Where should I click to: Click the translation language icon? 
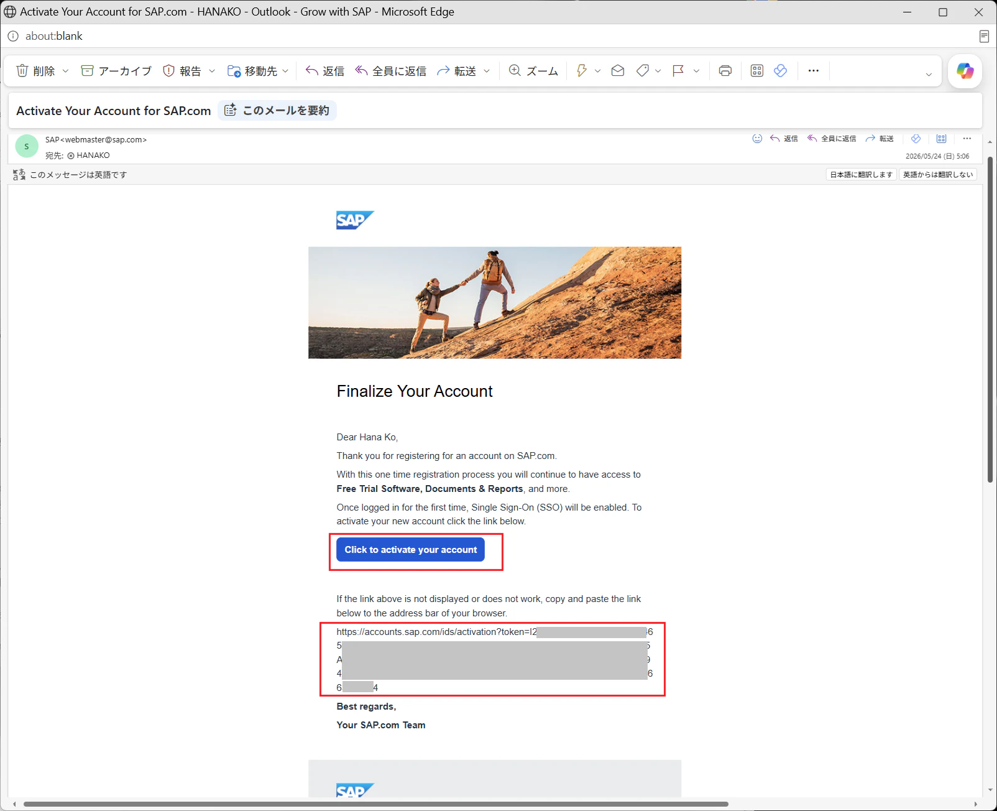point(19,175)
